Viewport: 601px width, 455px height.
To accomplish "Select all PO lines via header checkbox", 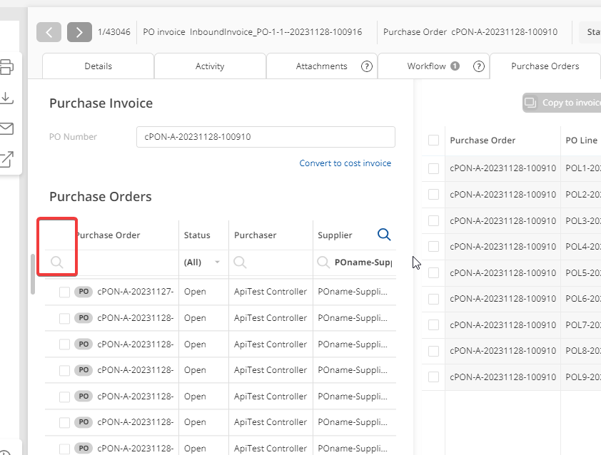I will click(x=433, y=140).
